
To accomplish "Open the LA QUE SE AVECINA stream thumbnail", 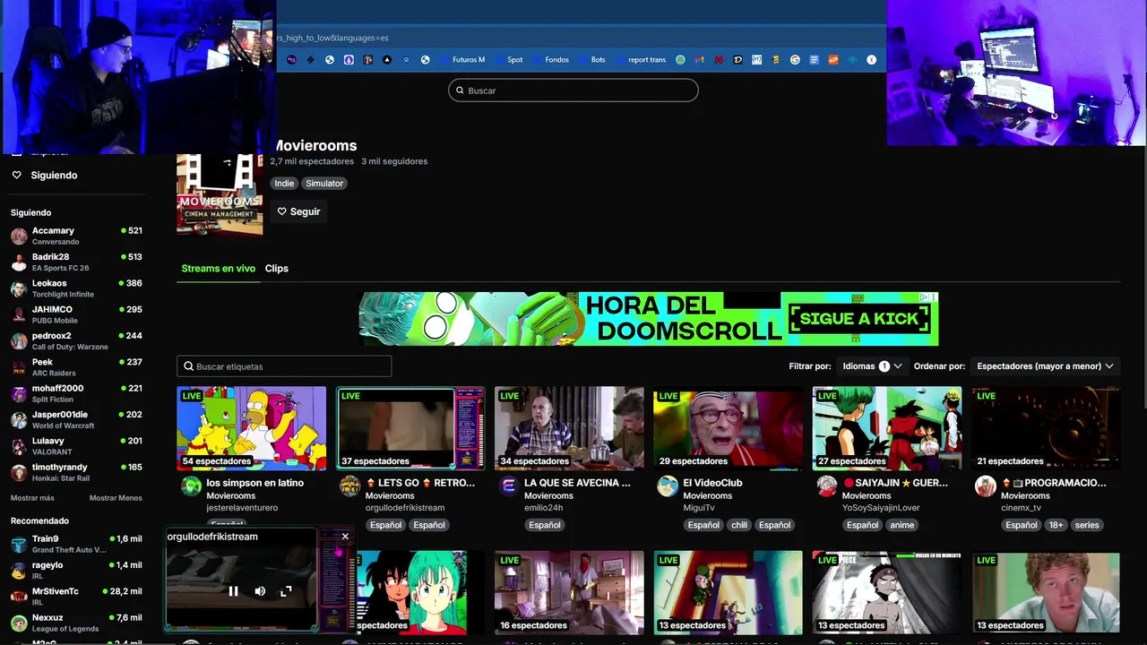I will click(569, 428).
